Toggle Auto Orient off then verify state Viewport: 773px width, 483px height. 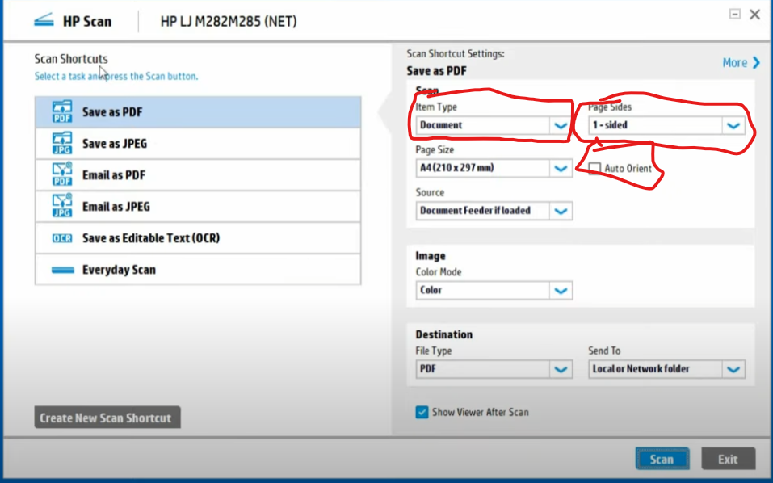pyautogui.click(x=594, y=168)
